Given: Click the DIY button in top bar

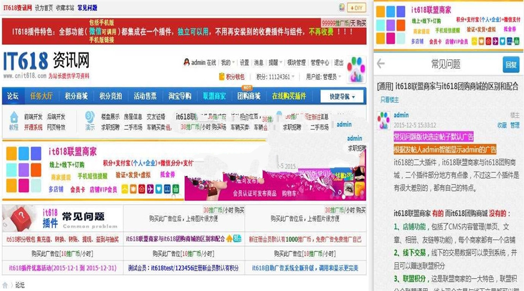Looking at the screenshot, I should coord(356,8).
